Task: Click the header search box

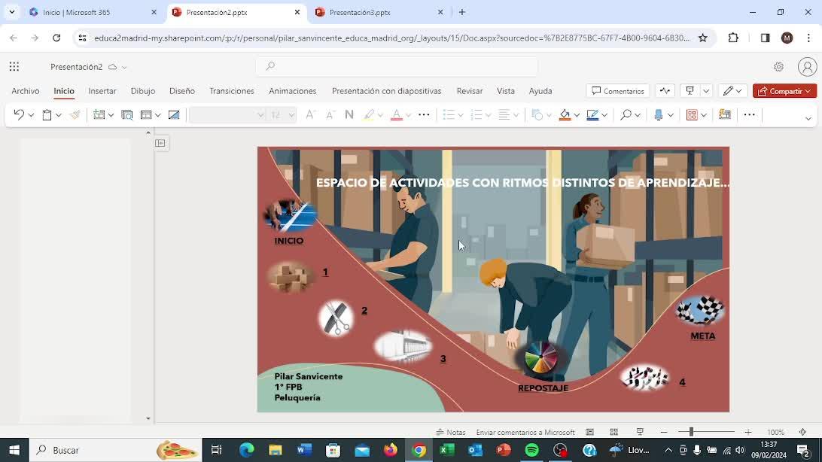Action: 397,66
